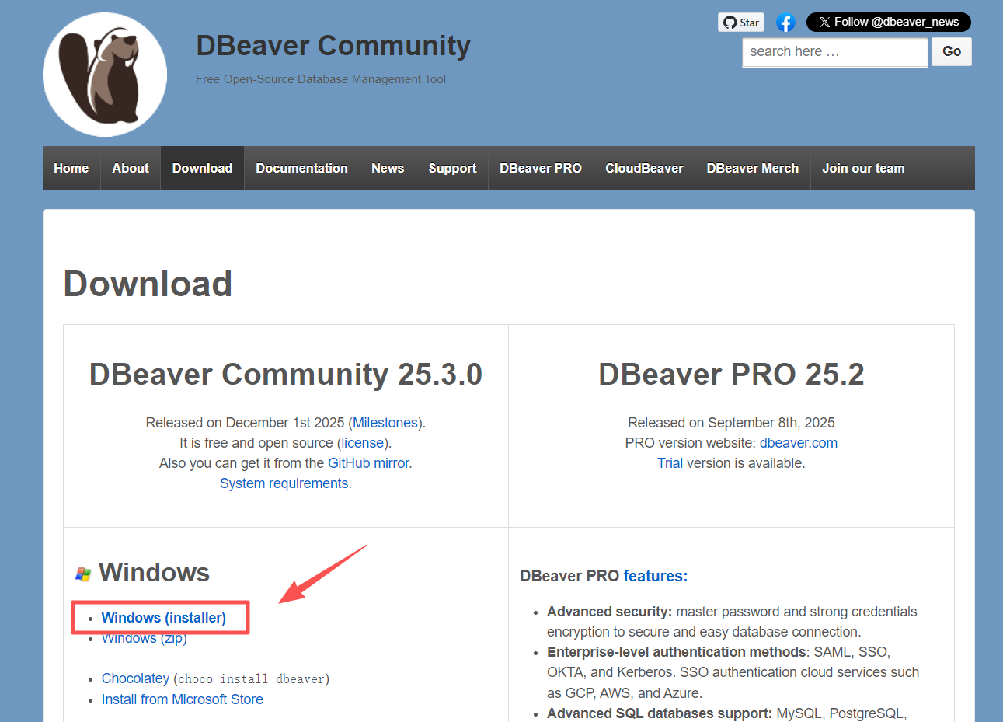View the System requirements link
The height and width of the screenshot is (722, 1003).
[284, 483]
